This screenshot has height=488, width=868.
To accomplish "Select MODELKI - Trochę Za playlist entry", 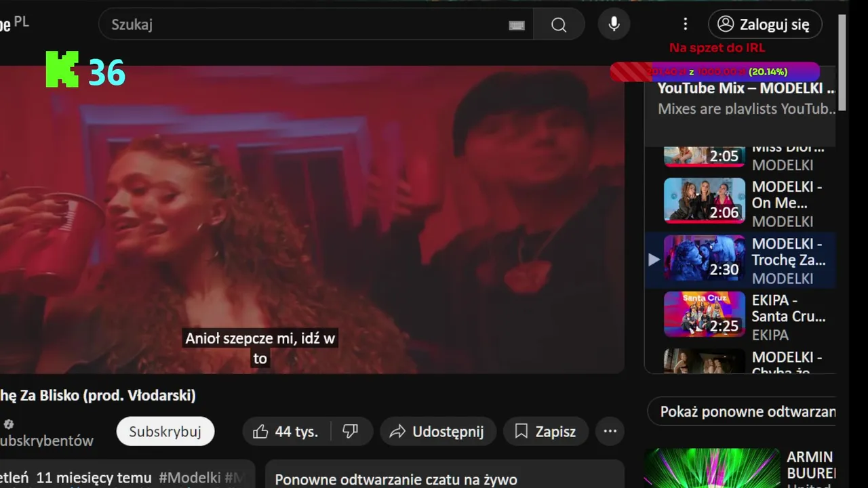I will [741, 260].
